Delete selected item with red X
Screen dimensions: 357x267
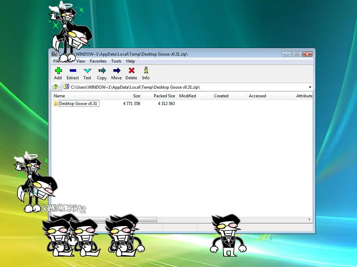click(131, 71)
